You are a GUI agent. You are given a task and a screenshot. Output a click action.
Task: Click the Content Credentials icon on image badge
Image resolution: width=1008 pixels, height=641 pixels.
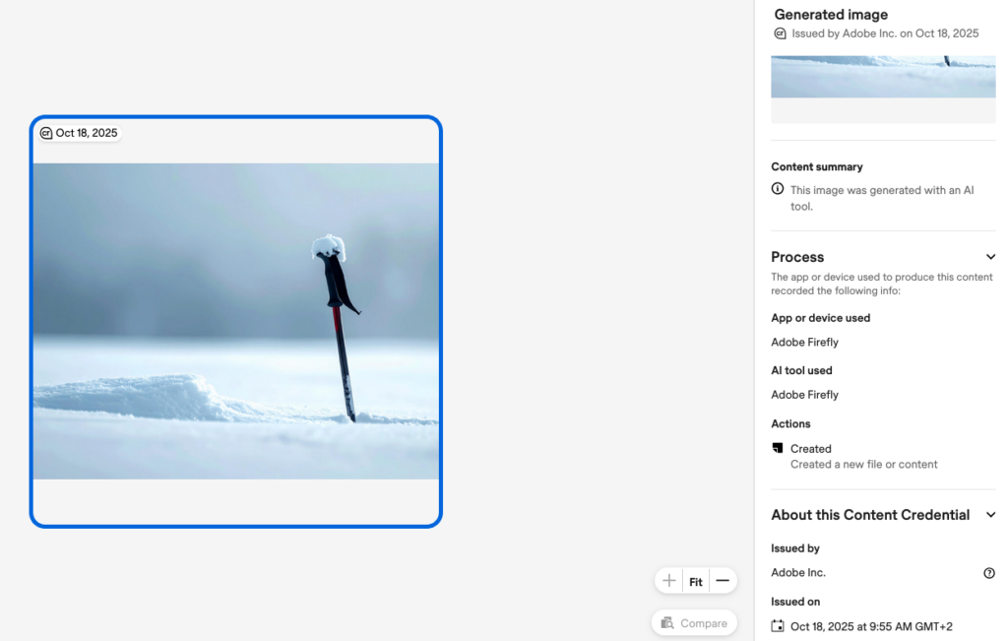pos(45,133)
